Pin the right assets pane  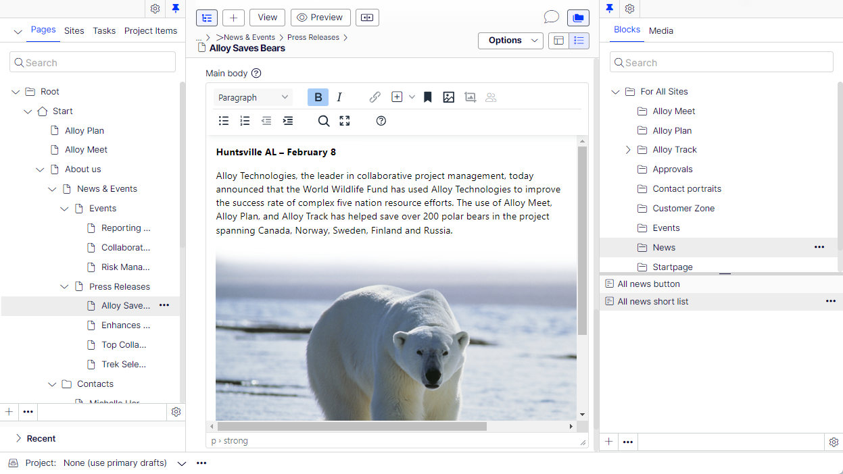click(609, 9)
